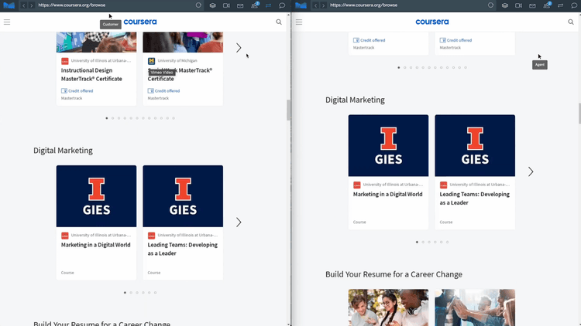This screenshot has height=326, width=581.
Task: Click the Coursera logo in the right pane
Action: 431,22
